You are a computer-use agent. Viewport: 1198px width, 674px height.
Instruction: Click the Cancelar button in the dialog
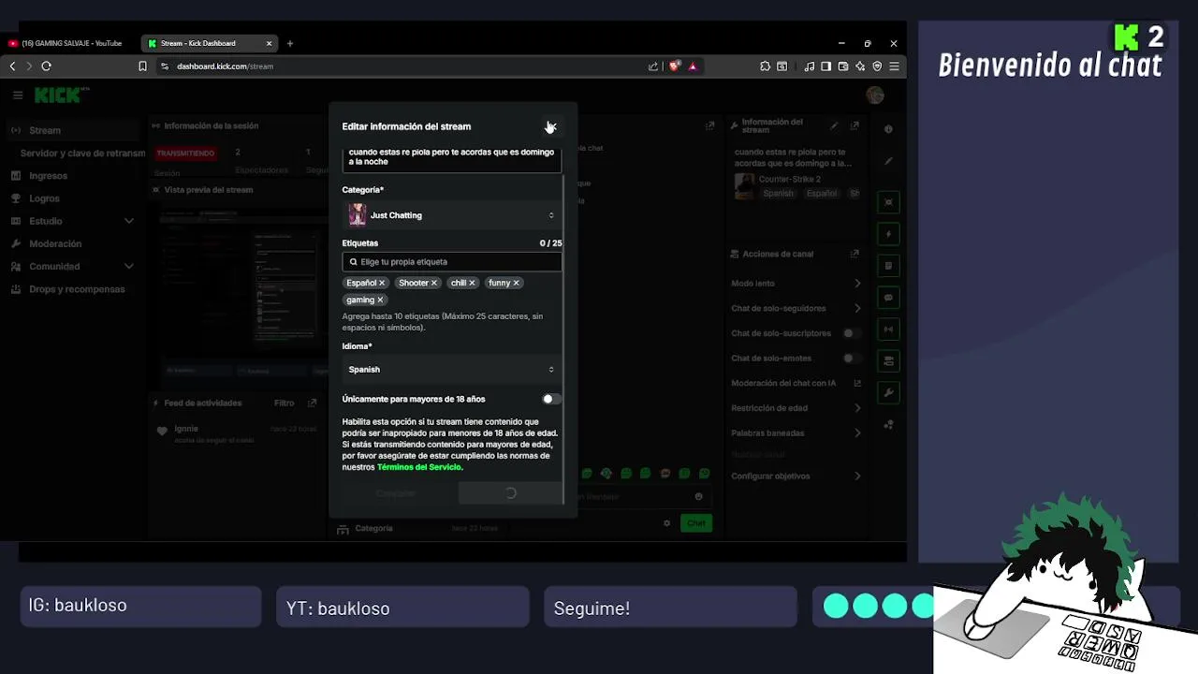(x=396, y=493)
